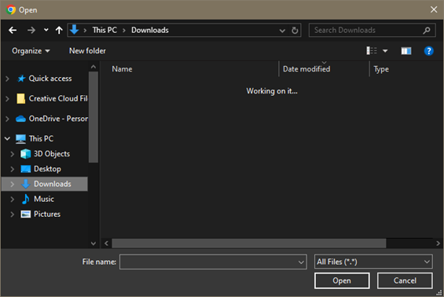Expand the OneDrive - Personal node
Image resolution: width=444 pixels, height=297 pixels.
pyautogui.click(x=8, y=119)
